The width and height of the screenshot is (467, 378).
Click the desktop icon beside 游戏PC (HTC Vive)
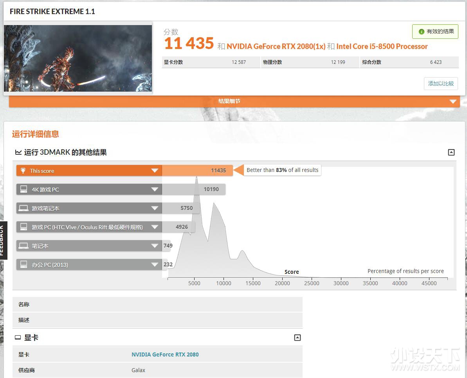(x=23, y=226)
